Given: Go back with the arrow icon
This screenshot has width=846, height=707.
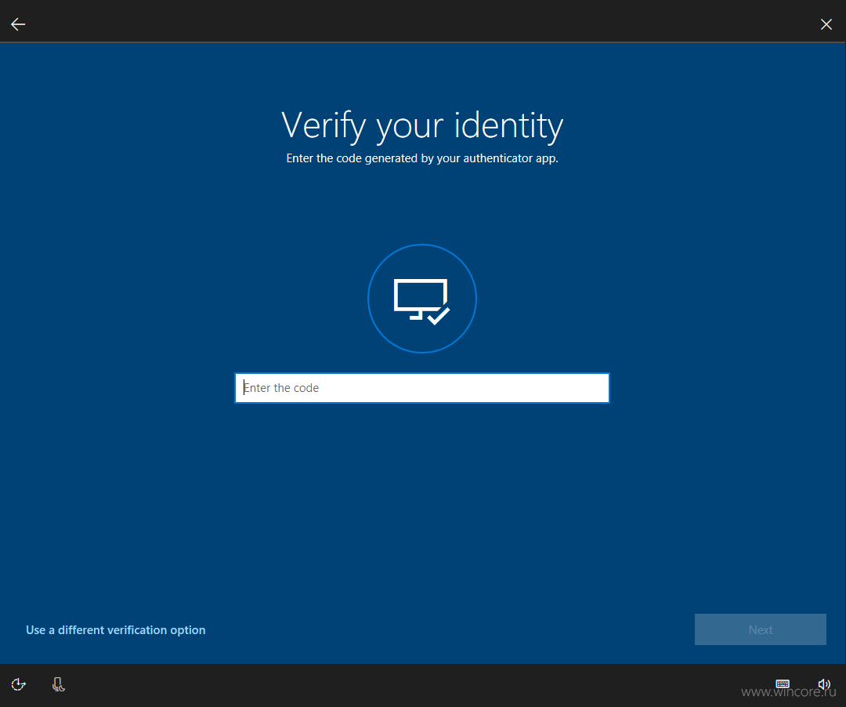Looking at the screenshot, I should pos(18,24).
